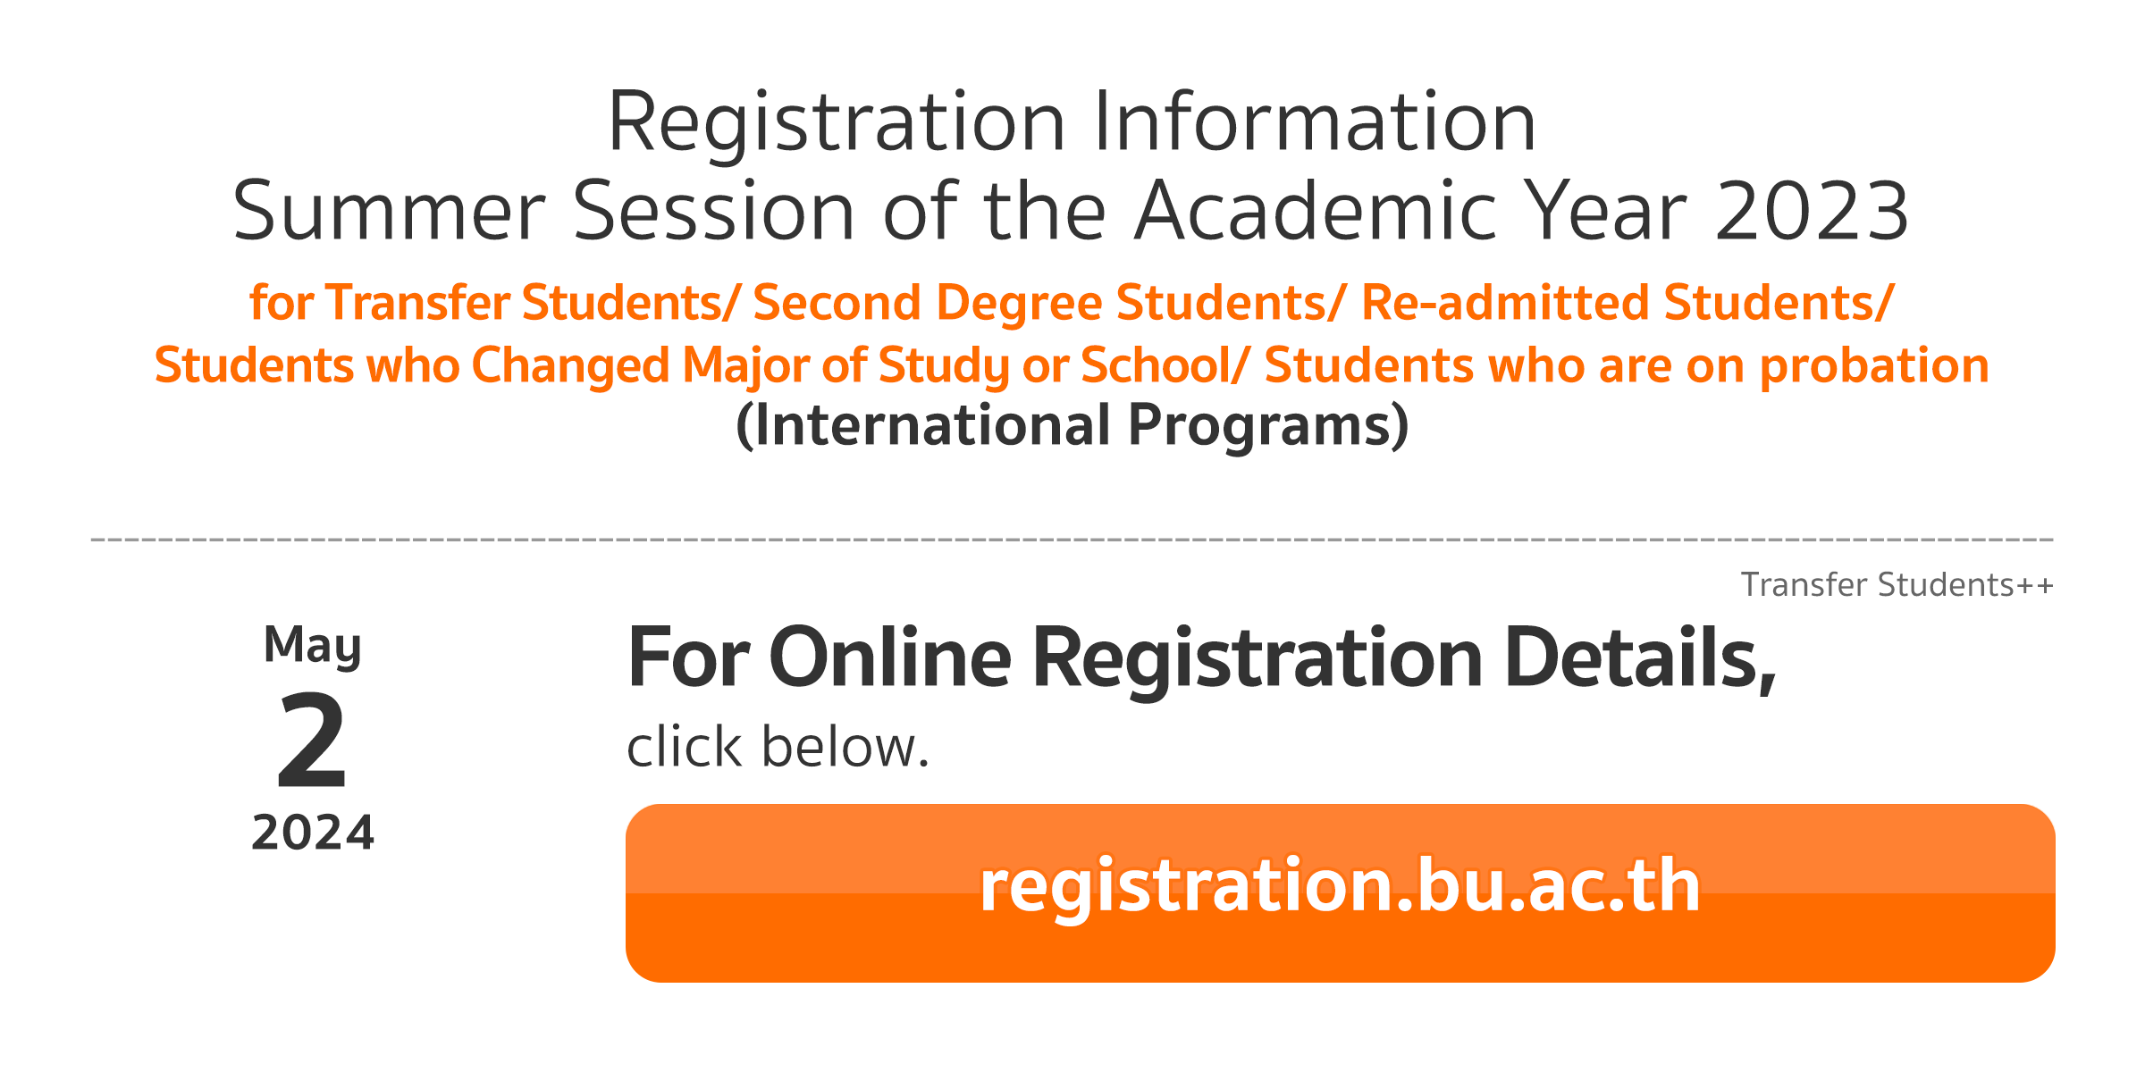Select the For Online Registration Details heading
Screen dimensions: 2145x1072
point(1201,659)
